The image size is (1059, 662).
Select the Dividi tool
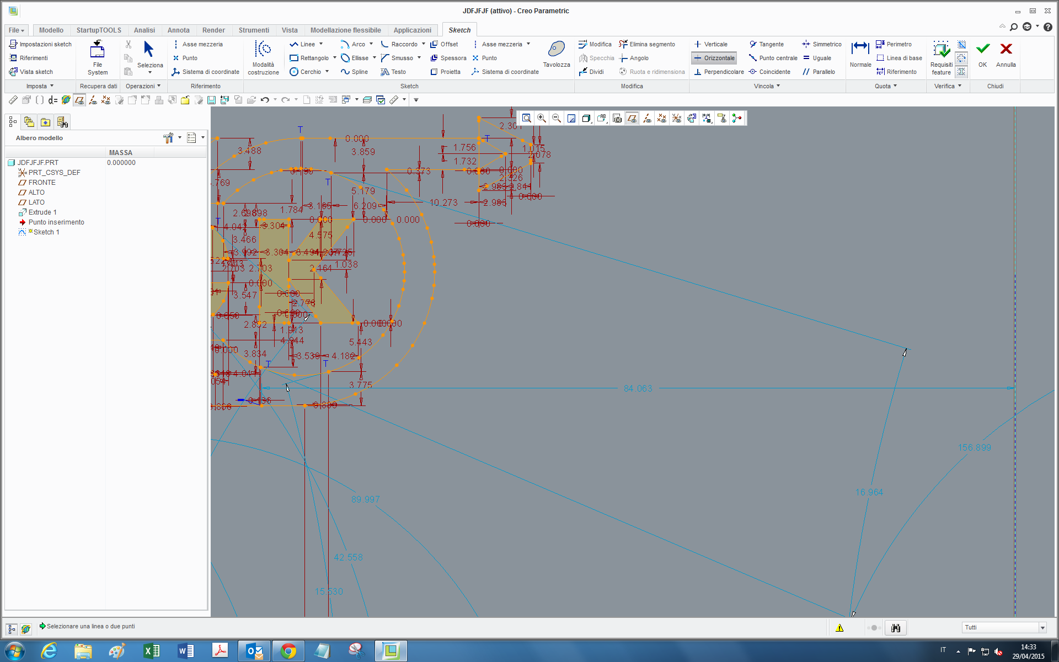coord(591,72)
